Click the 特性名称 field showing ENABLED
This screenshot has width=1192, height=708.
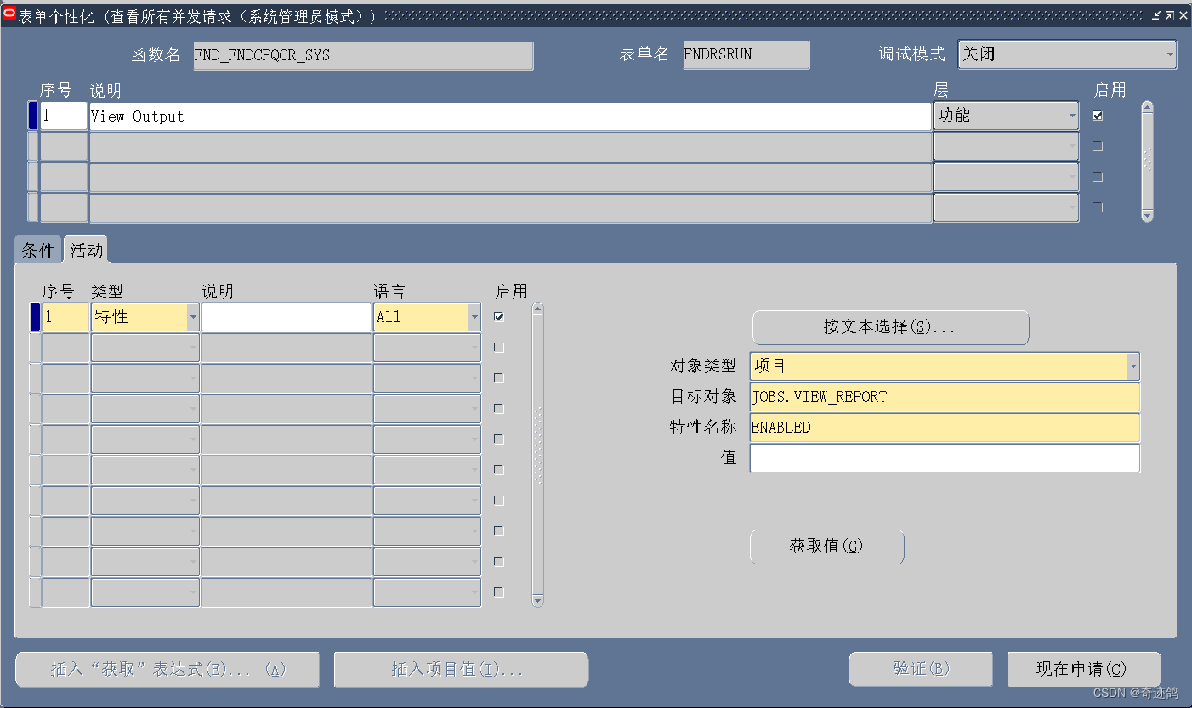click(944, 428)
